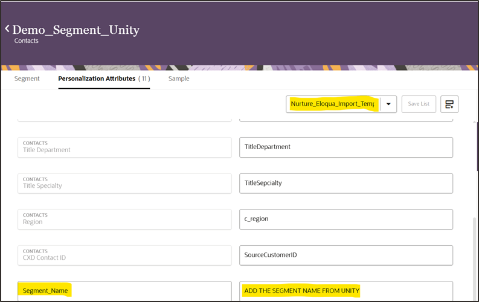Click the add attribute icon button
Viewport: 479px width, 302px height.
coord(449,104)
